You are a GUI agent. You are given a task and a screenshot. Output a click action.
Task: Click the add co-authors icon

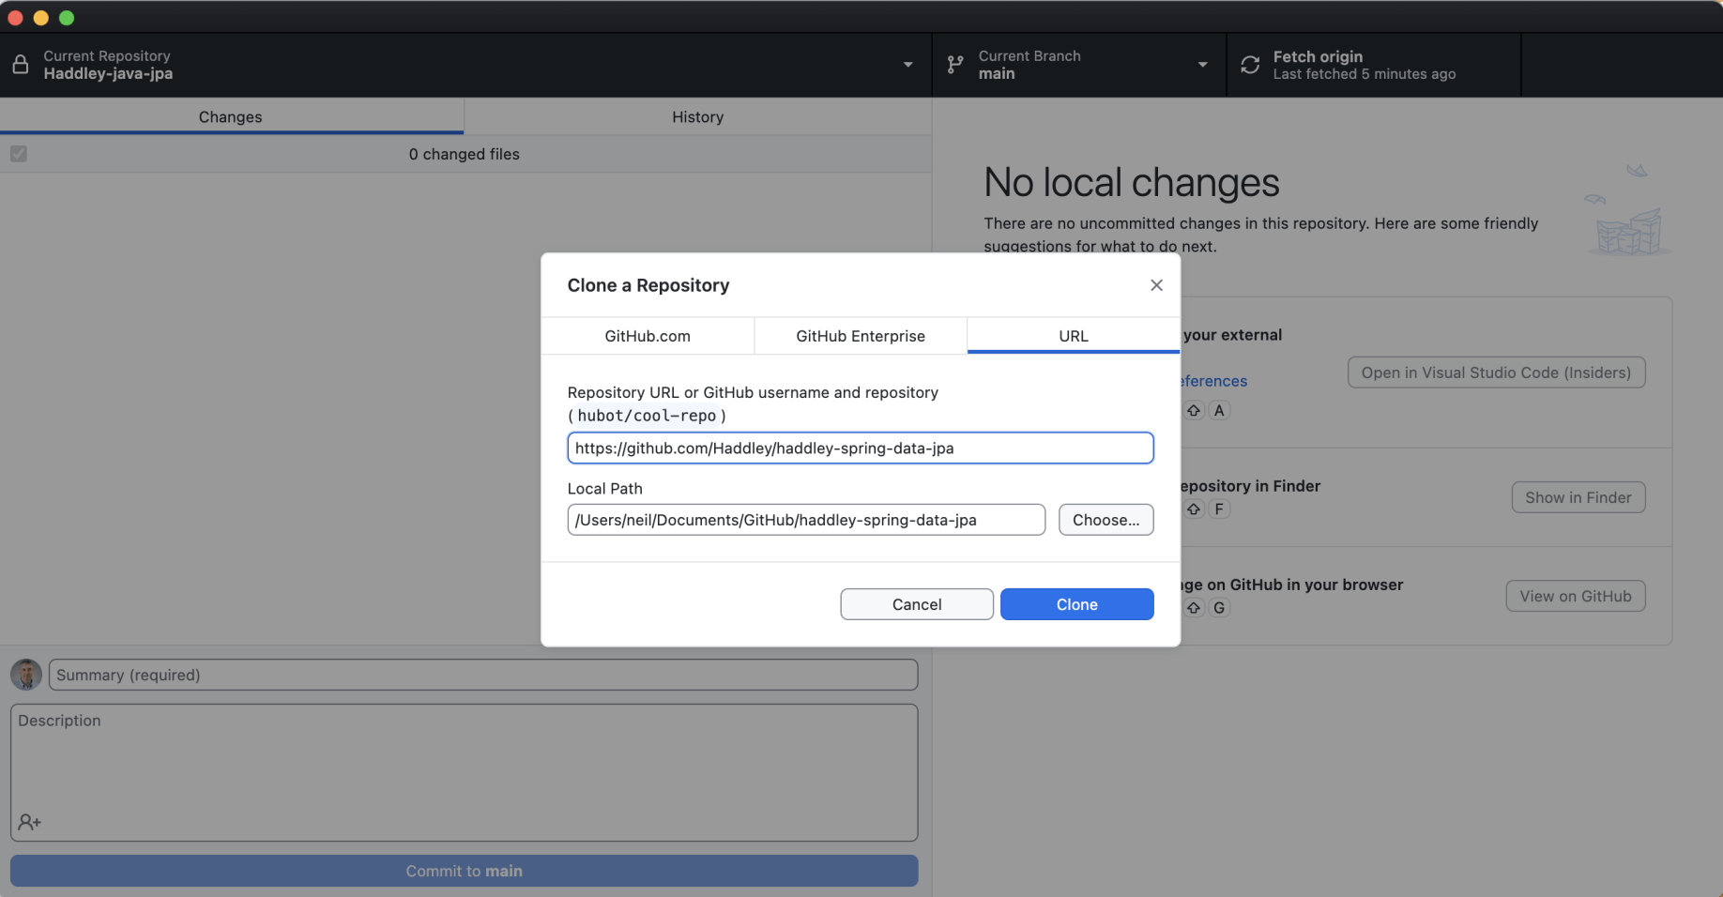(29, 822)
